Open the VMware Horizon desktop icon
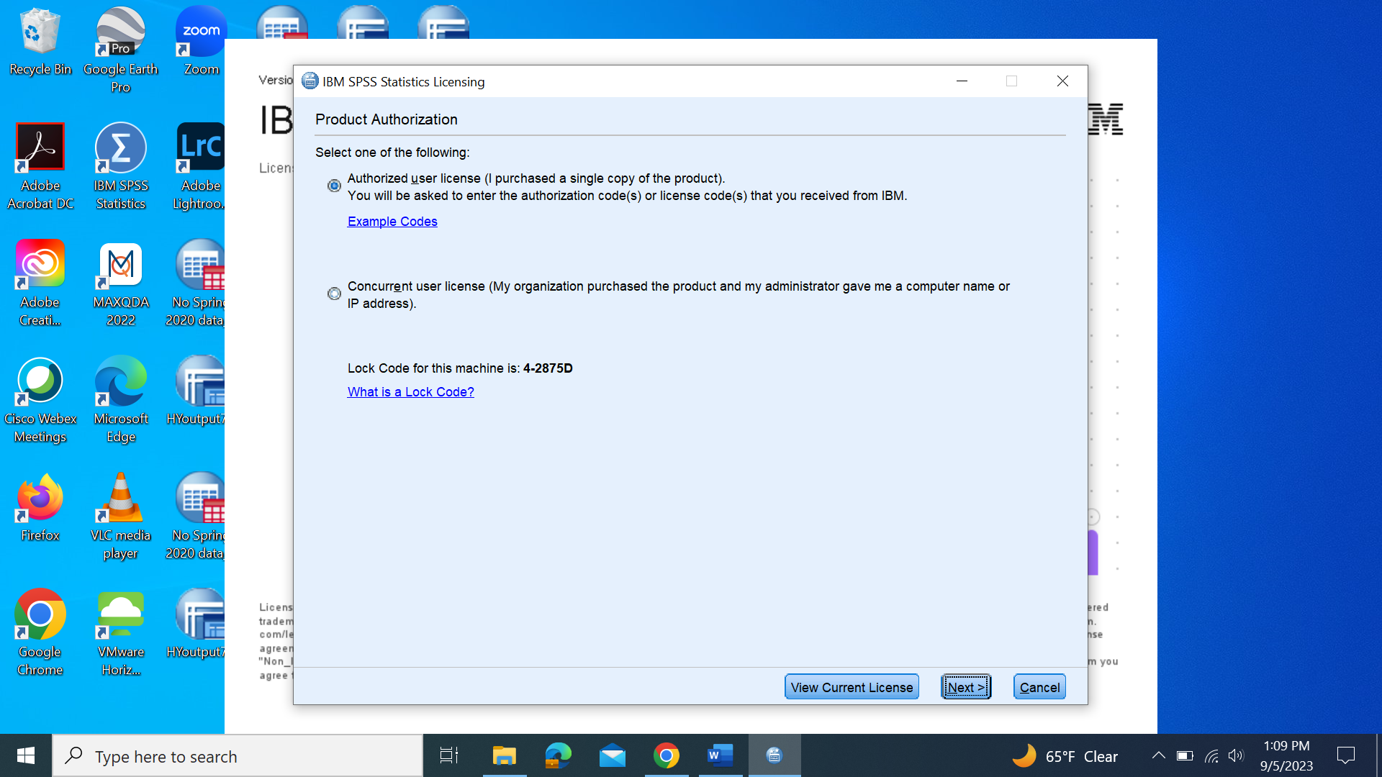Image resolution: width=1382 pixels, height=777 pixels. click(120, 633)
